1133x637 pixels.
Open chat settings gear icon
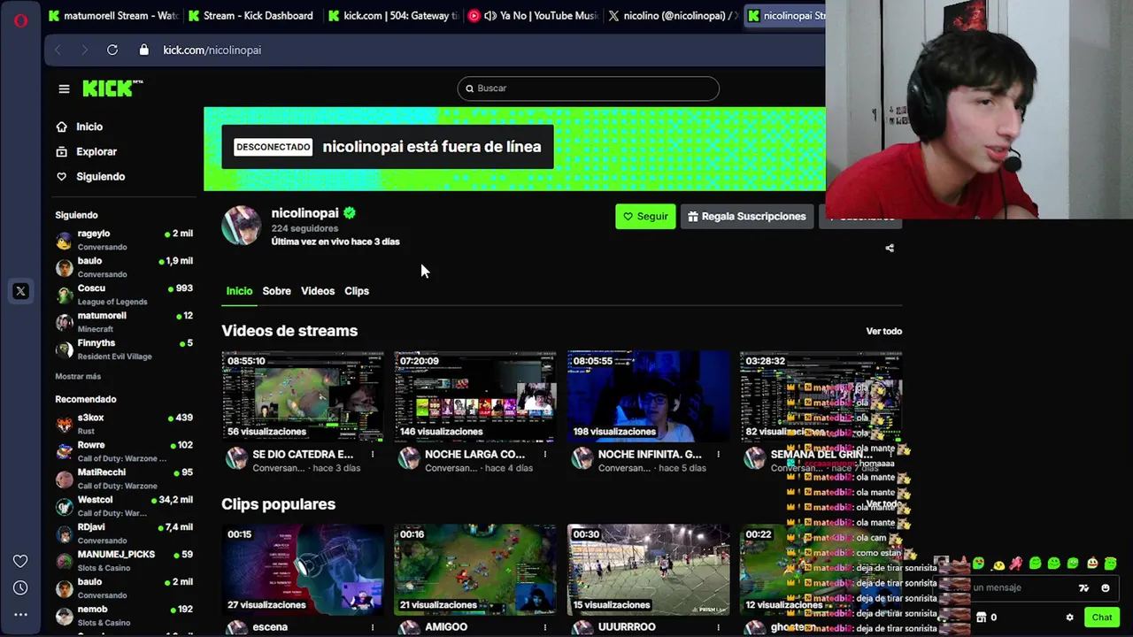pos(1069,618)
